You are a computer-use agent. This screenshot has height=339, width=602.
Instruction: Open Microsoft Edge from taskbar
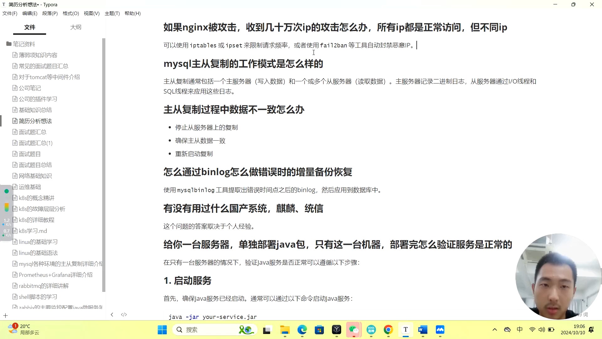point(302,330)
